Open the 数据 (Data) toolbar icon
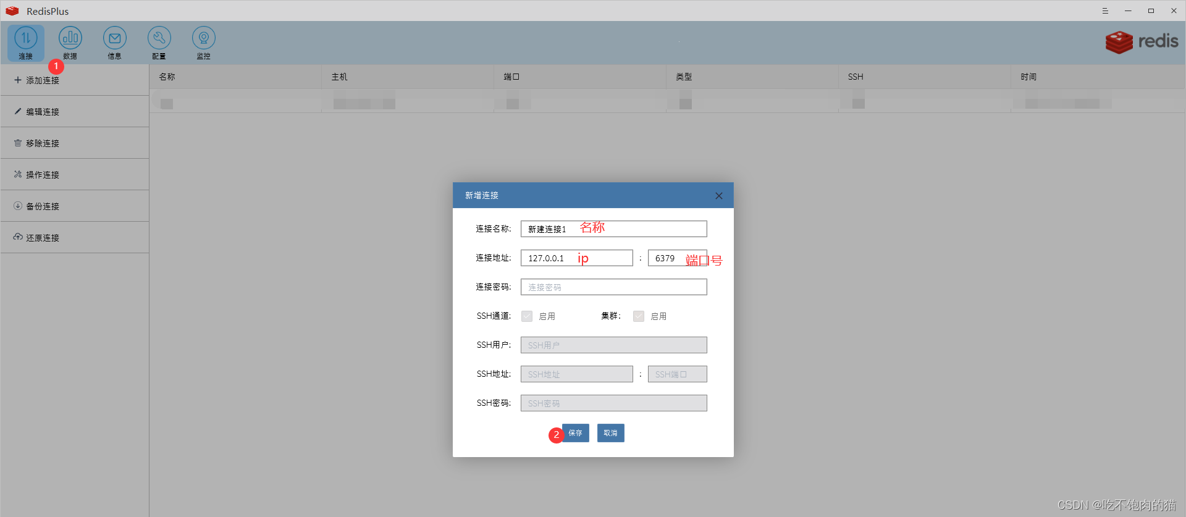Screen dimensions: 1186x517 pyautogui.click(x=70, y=43)
